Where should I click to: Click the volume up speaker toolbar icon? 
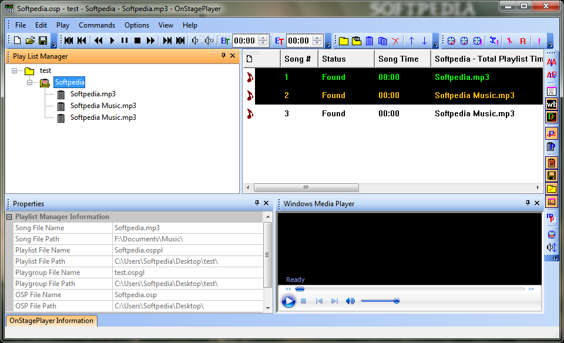click(x=209, y=41)
